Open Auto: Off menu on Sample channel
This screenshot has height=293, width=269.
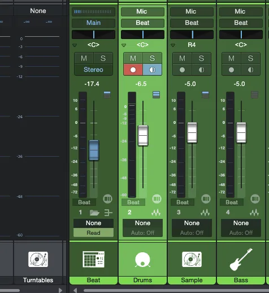[x=192, y=232]
